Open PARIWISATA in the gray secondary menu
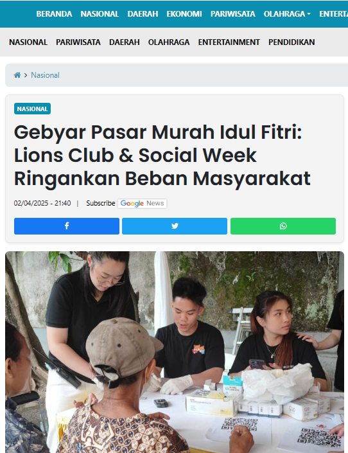Screen dimensions: 348x453 point(78,42)
